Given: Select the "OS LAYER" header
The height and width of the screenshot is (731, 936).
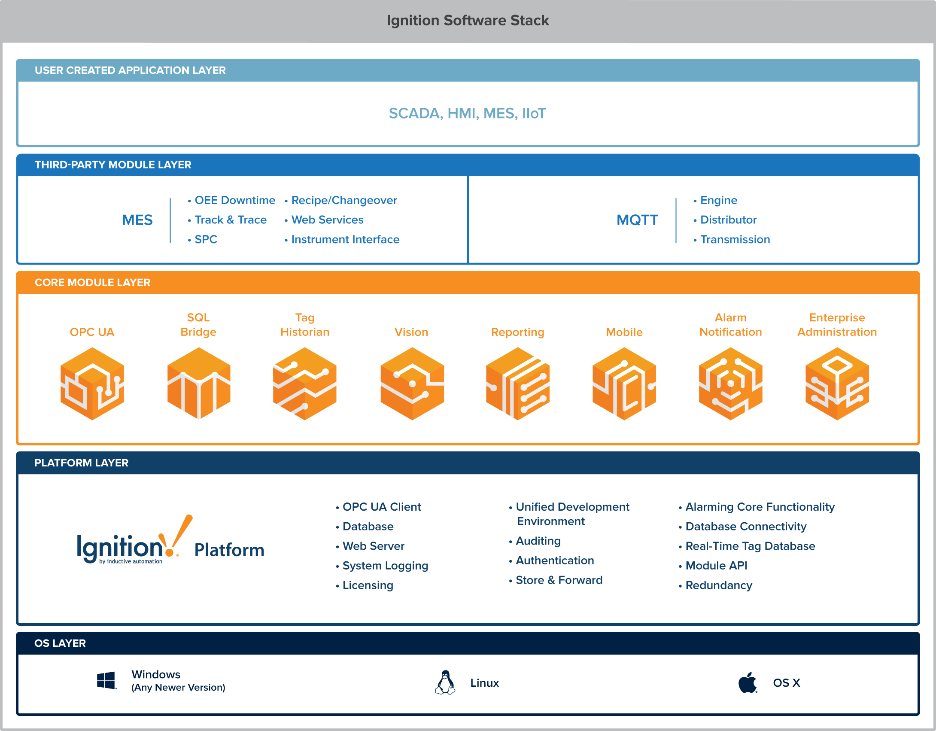Looking at the screenshot, I should (x=60, y=643).
